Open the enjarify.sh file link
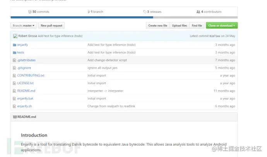The width and height of the screenshot is (267, 157). pyautogui.click(x=24, y=106)
